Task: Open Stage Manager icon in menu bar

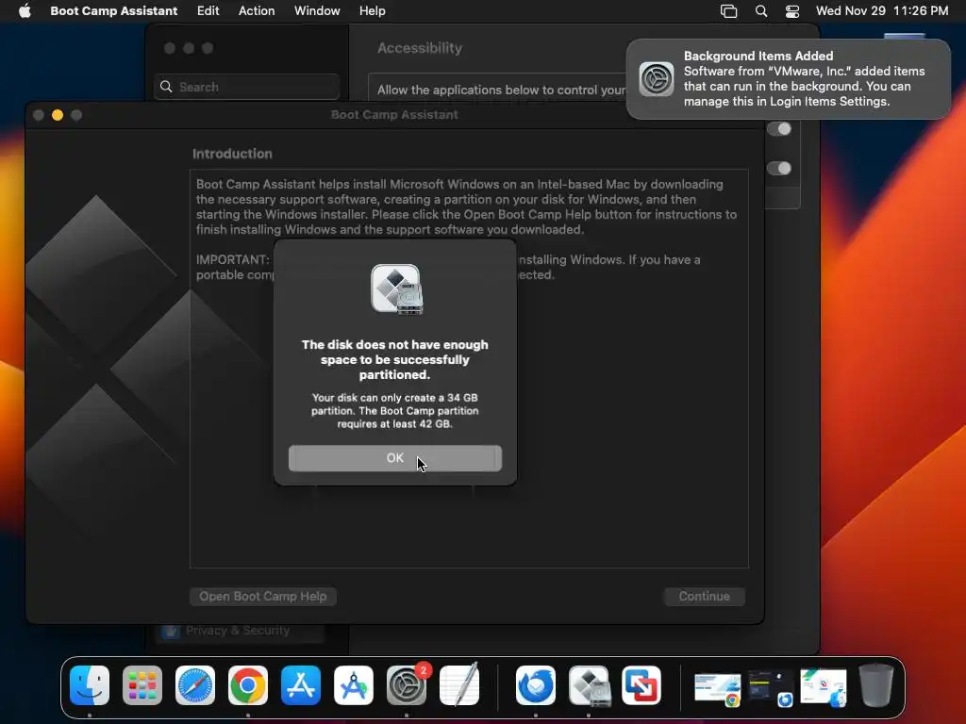Action: point(729,11)
